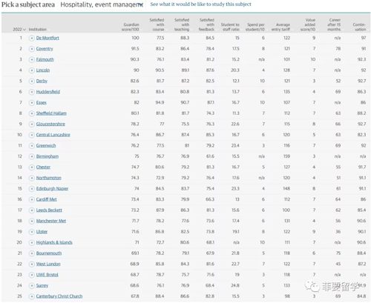Select De Montfort Guardian score 100

(x=135, y=38)
